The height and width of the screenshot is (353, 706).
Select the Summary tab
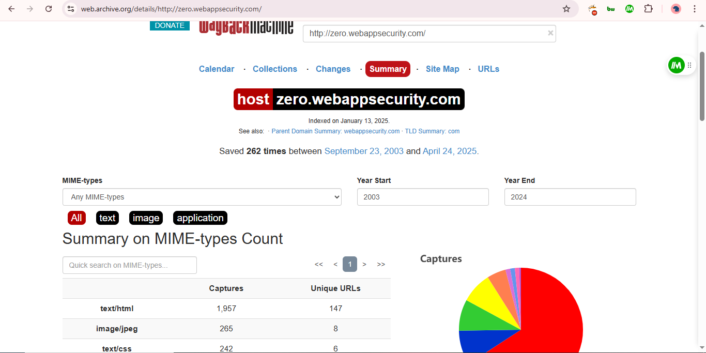point(388,69)
